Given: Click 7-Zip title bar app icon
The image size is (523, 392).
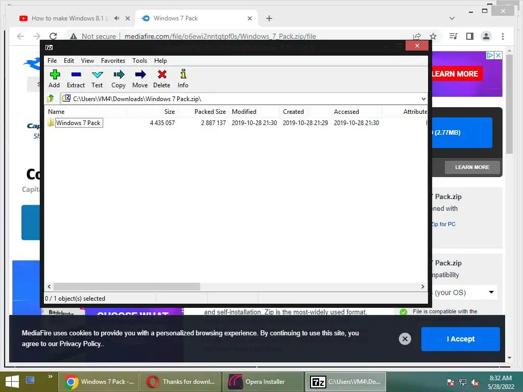Looking at the screenshot, I should pyautogui.click(x=49, y=47).
